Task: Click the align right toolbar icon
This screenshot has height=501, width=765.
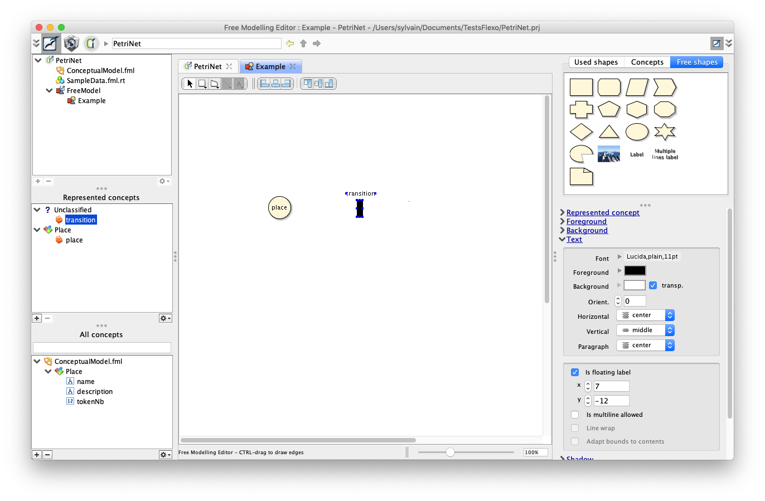Action: 286,84
